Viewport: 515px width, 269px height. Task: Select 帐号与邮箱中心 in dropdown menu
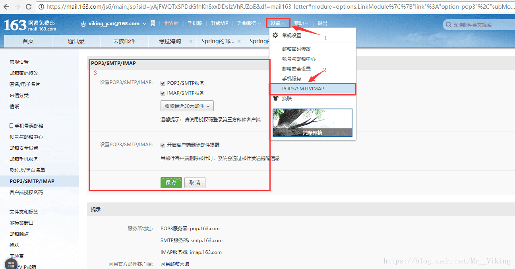click(x=299, y=59)
